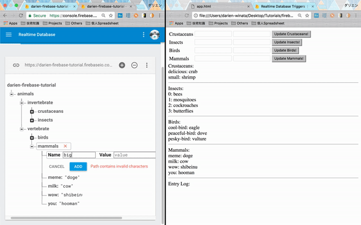Bookmark Firebase console page with star
This screenshot has height=225, width=361.
111,16
